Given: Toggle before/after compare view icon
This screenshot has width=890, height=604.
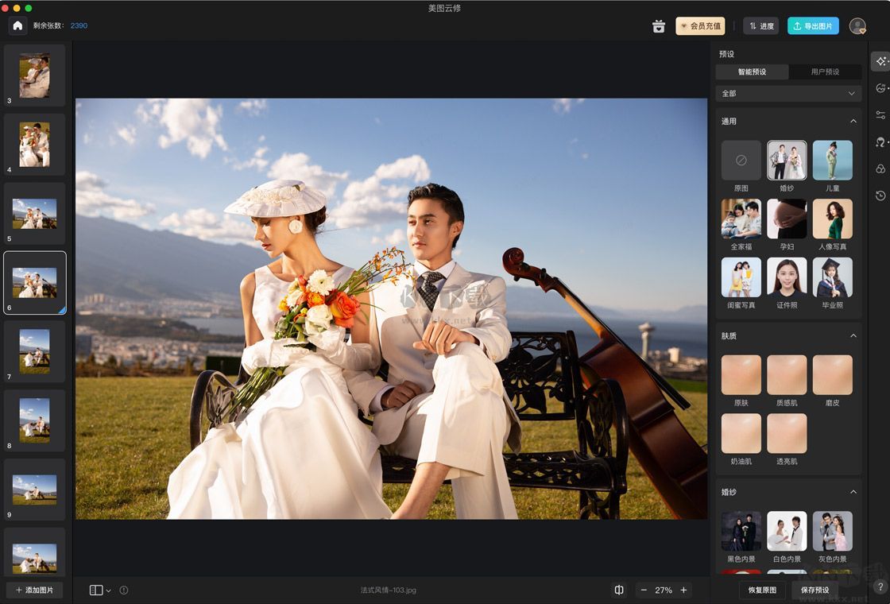Looking at the screenshot, I should point(619,590).
